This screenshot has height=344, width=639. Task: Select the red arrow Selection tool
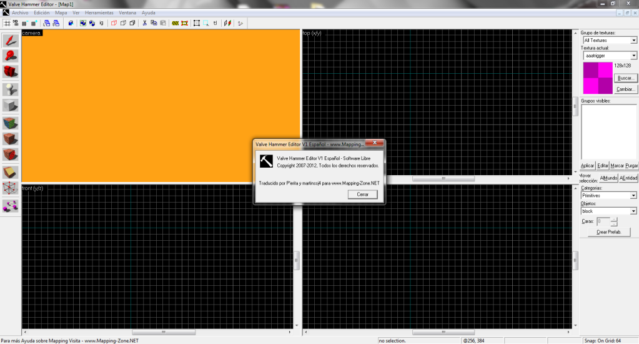click(x=11, y=41)
